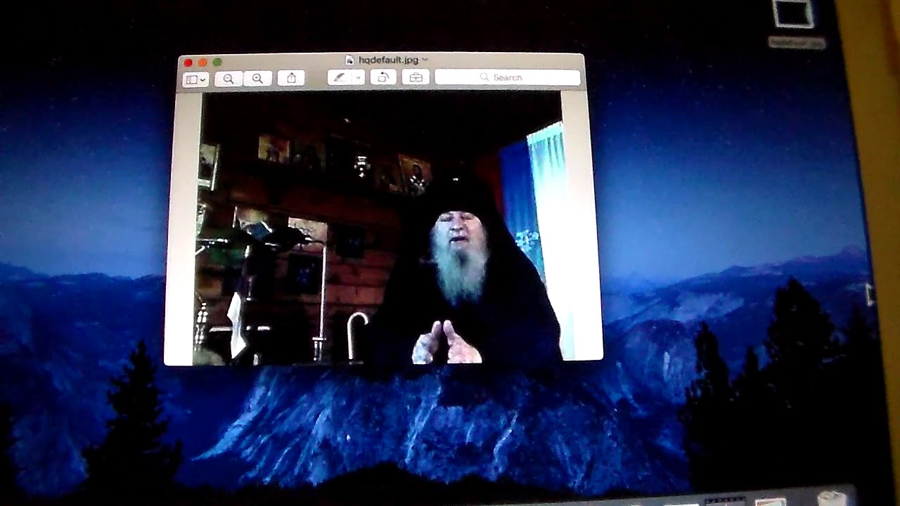This screenshot has width=900, height=506.
Task: Zoom out of the image
Action: click(x=229, y=79)
